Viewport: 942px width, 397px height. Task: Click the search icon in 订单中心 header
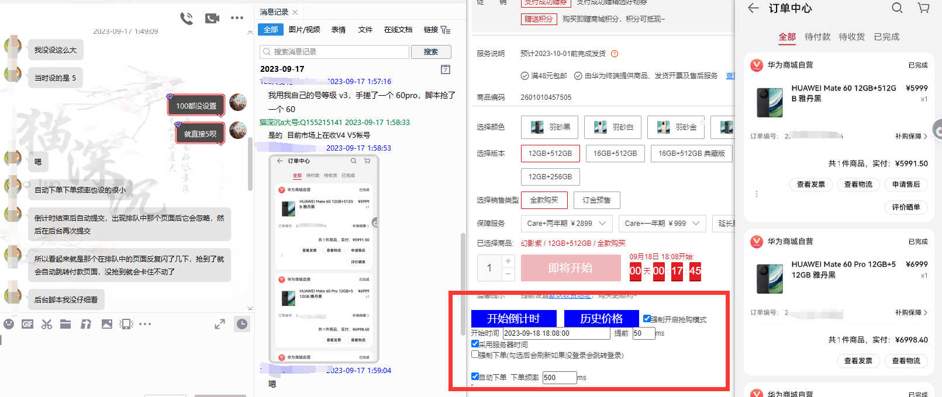(x=897, y=8)
